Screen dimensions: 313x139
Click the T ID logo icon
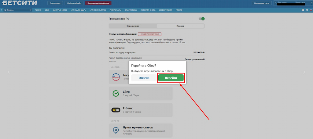pyautogui.click(x=116, y=110)
